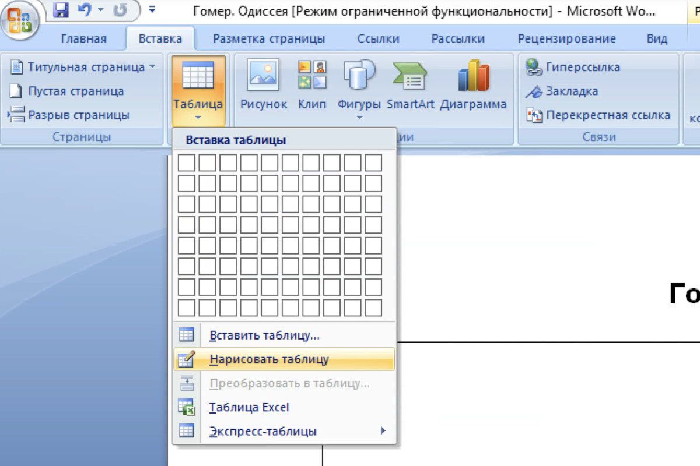
Task: Open the Рецензирование tab
Action: [566, 39]
